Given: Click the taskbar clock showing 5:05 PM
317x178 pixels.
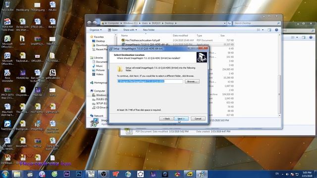Looking at the screenshot, I should click(x=307, y=174).
